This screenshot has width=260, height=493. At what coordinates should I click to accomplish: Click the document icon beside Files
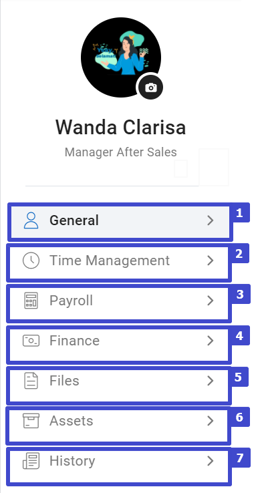click(31, 381)
